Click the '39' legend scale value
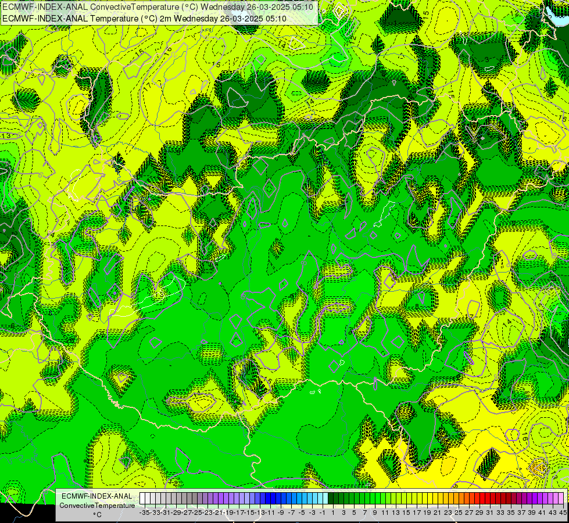 (x=532, y=513)
